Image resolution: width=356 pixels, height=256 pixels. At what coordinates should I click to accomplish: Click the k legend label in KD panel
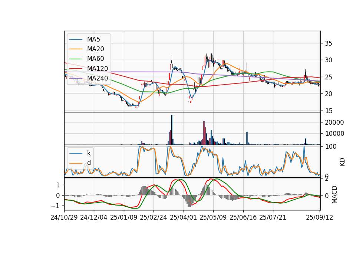[89, 153]
